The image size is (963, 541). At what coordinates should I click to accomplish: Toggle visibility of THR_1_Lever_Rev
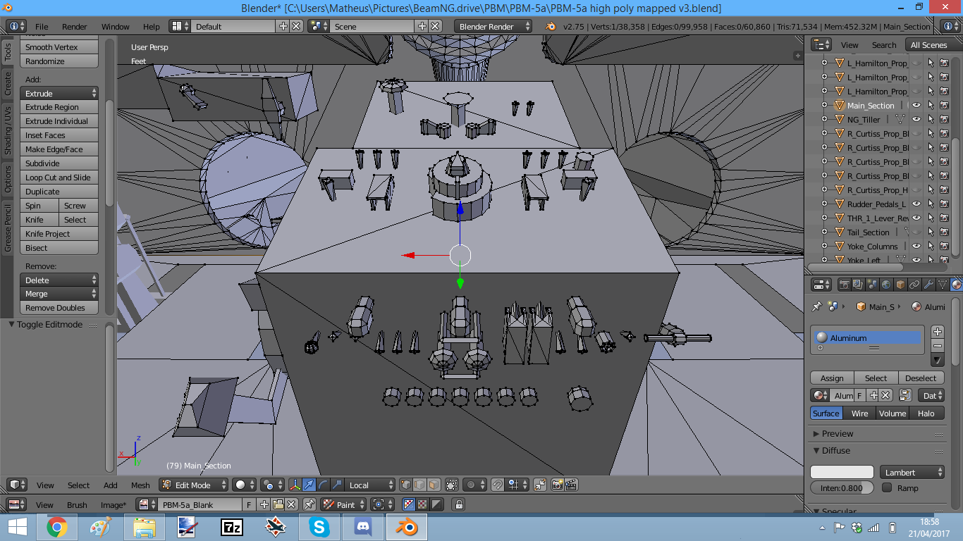click(x=916, y=218)
